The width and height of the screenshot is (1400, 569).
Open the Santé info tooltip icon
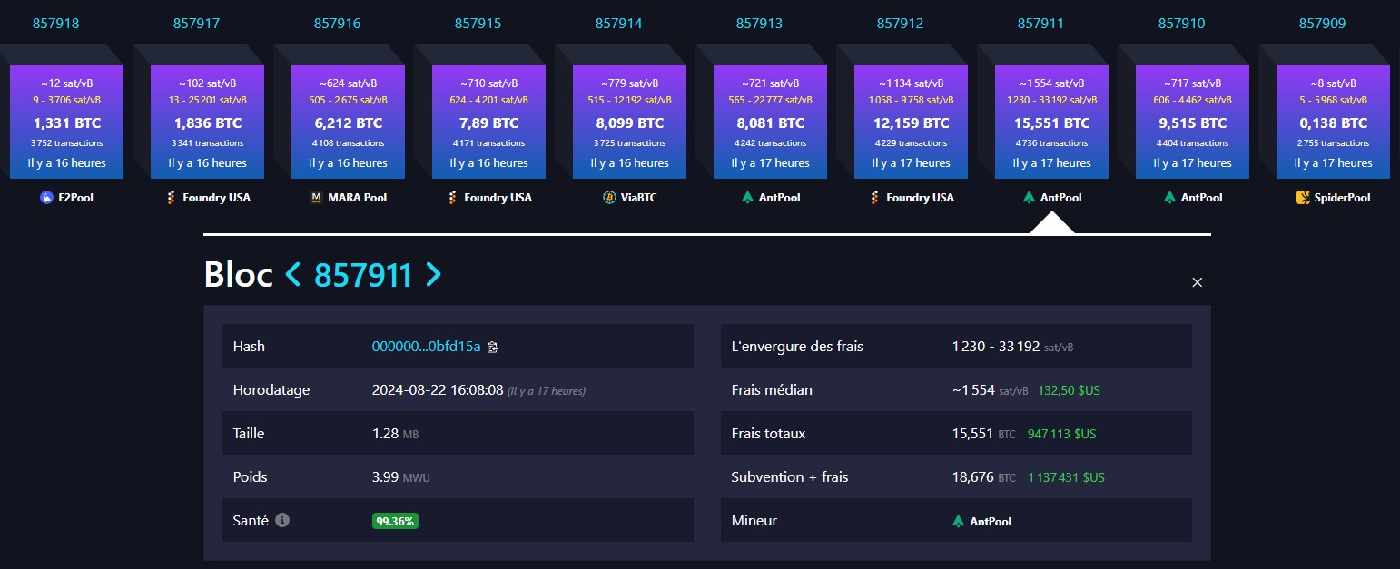tap(281, 519)
